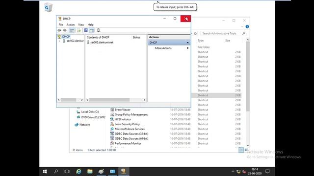This screenshot has width=314, height=176.
Task: Open the blue Help toolbar icon
Action: [86, 30]
